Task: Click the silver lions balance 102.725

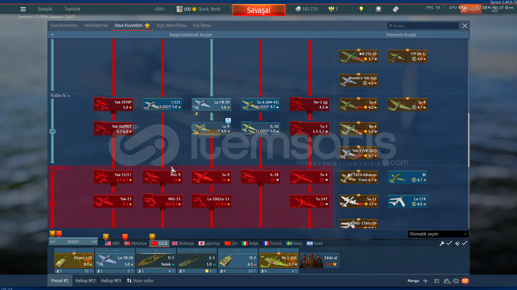Action: pyautogui.click(x=307, y=9)
